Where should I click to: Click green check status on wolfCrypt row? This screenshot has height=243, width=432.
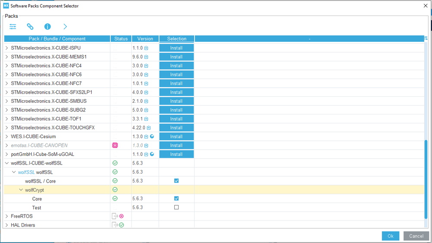(115, 189)
